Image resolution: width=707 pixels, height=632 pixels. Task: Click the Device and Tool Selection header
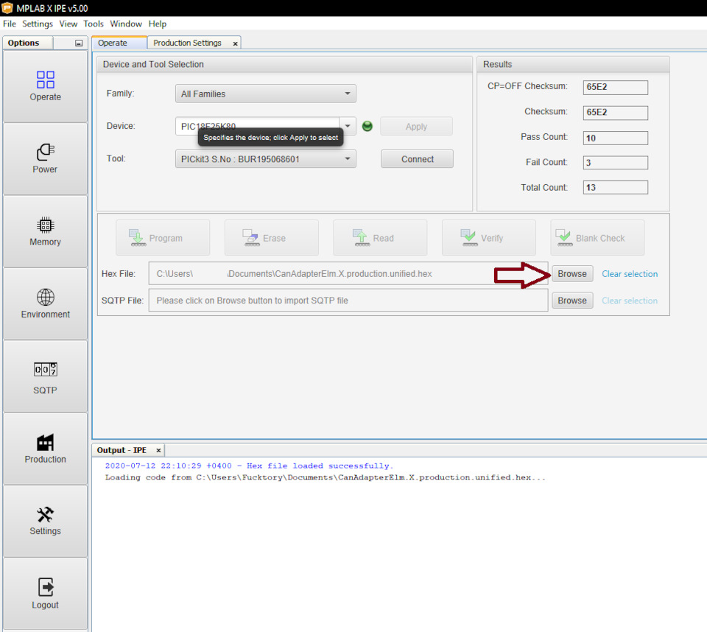coord(284,64)
